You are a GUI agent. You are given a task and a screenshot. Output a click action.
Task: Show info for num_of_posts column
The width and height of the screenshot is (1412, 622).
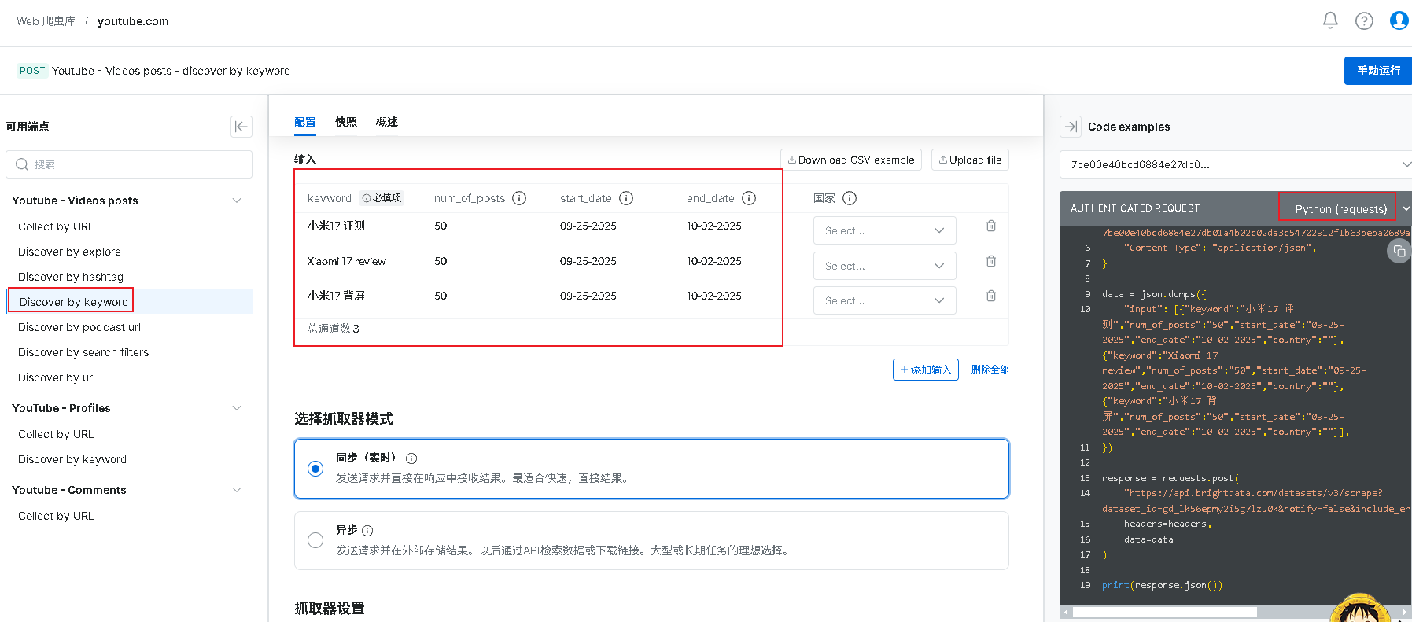tap(519, 198)
